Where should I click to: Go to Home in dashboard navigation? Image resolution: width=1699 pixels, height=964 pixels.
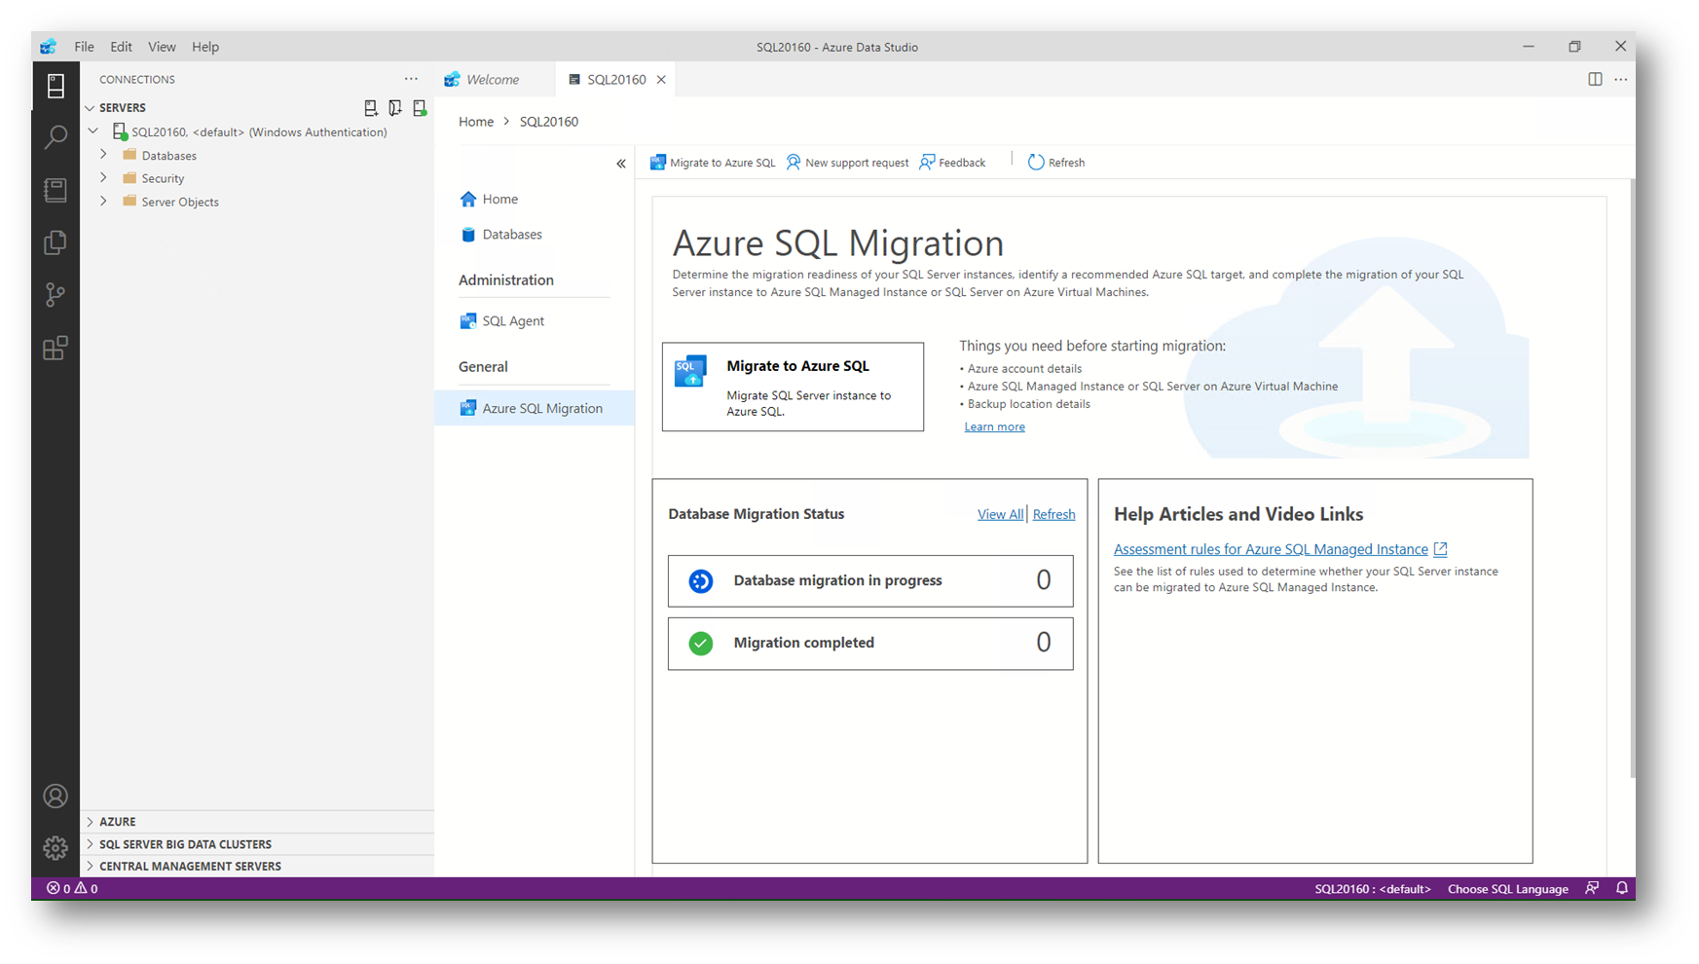tap(490, 200)
